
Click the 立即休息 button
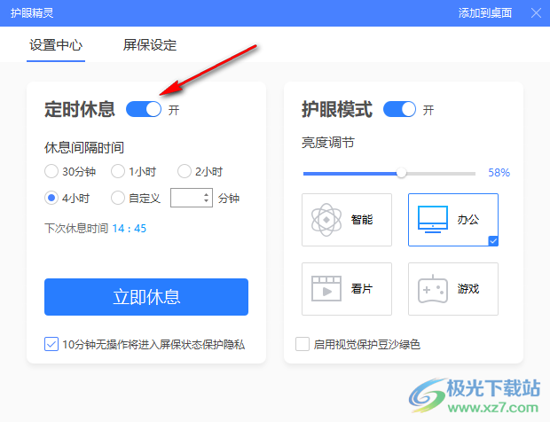146,297
